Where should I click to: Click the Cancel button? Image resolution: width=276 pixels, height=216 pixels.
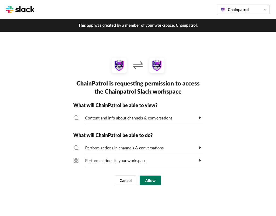pyautogui.click(x=125, y=180)
